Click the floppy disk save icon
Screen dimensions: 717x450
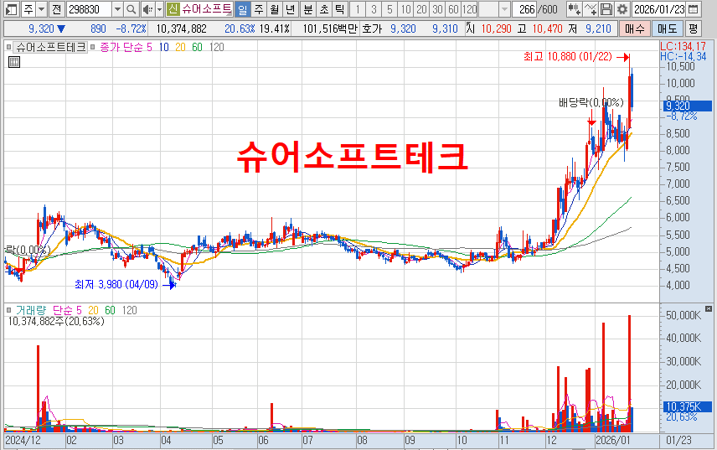click(x=606, y=9)
